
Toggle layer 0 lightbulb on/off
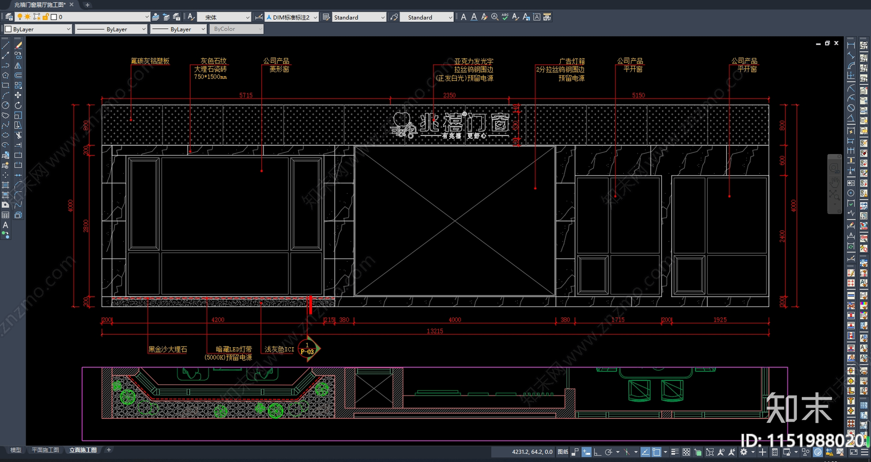tap(20, 17)
